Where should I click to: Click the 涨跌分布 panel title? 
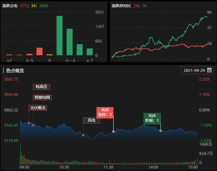10,6
